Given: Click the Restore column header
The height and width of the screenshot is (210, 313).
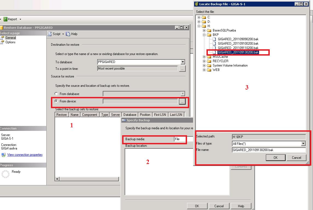Looking at the screenshot, I should (62, 115).
